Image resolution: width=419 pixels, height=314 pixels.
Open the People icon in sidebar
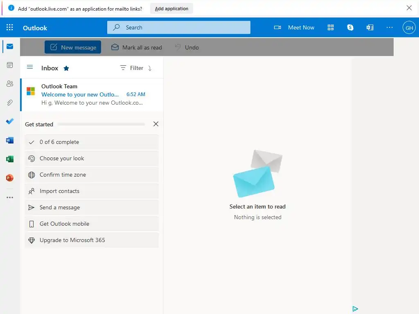[10, 84]
